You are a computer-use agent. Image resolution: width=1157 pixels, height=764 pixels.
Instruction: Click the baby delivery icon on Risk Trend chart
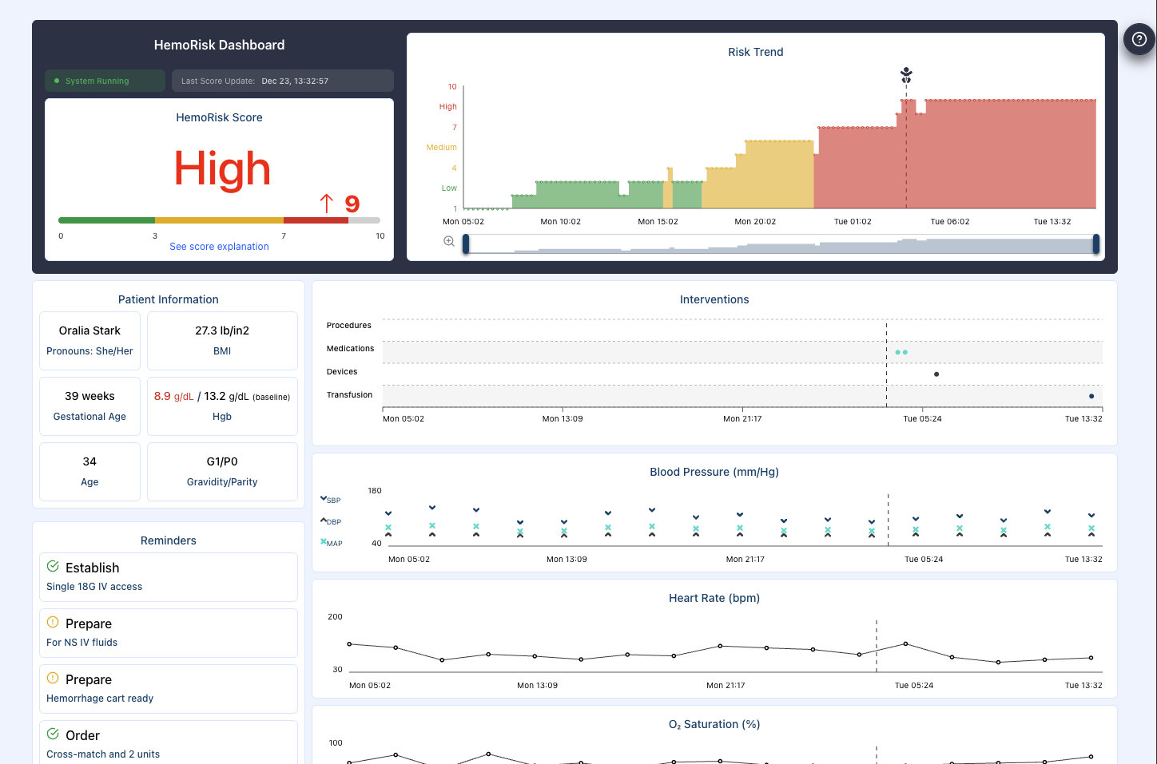[x=906, y=73]
